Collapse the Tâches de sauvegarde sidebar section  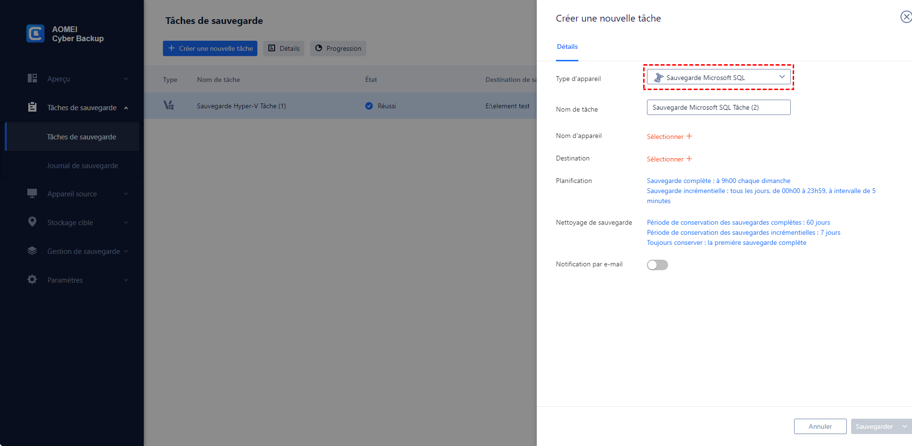point(126,108)
